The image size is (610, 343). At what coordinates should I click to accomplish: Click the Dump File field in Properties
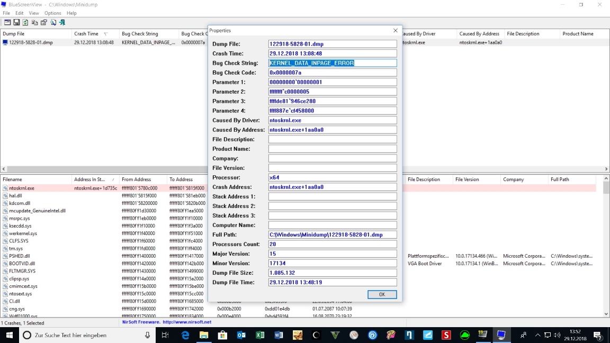click(333, 44)
